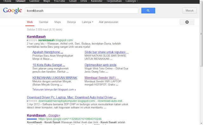Open Terjemahan from the top bar
Viewport: 203px width, 125px height.
pyautogui.click(x=114, y=1)
